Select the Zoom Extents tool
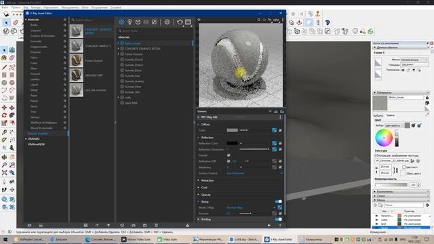Viewport: 434px width, 244px height. tap(4, 173)
